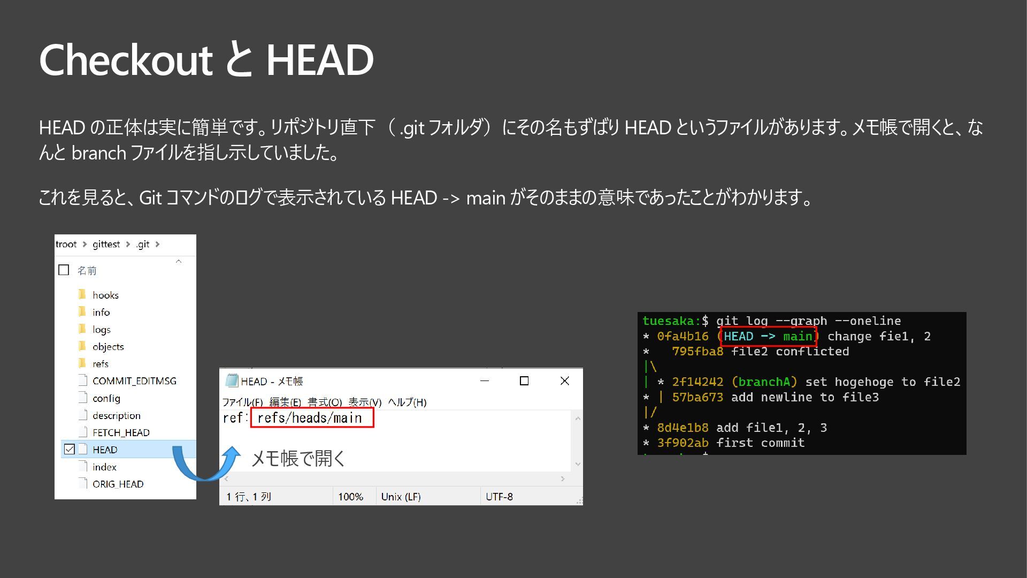Click the sort arrow above the name column
The width and height of the screenshot is (1027, 578).
(x=179, y=262)
